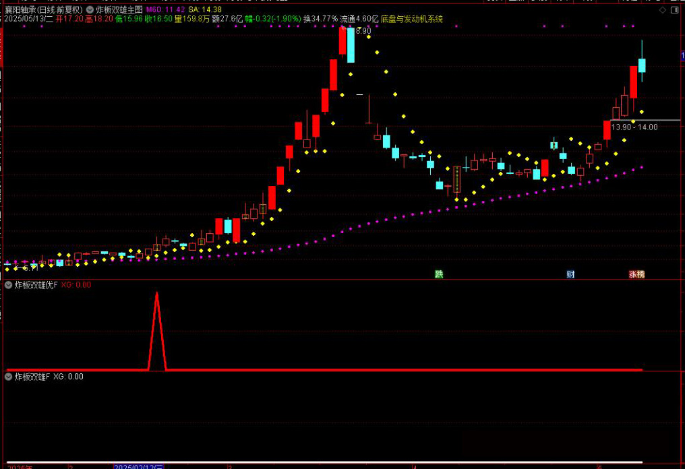Screen dimensions: 685x469
Task: Click the 13.90 - 14.00 price gap label
Action: tap(634, 127)
